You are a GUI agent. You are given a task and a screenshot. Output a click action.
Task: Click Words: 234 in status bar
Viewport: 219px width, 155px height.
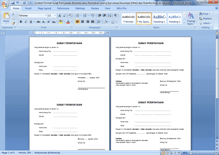coord(24,153)
